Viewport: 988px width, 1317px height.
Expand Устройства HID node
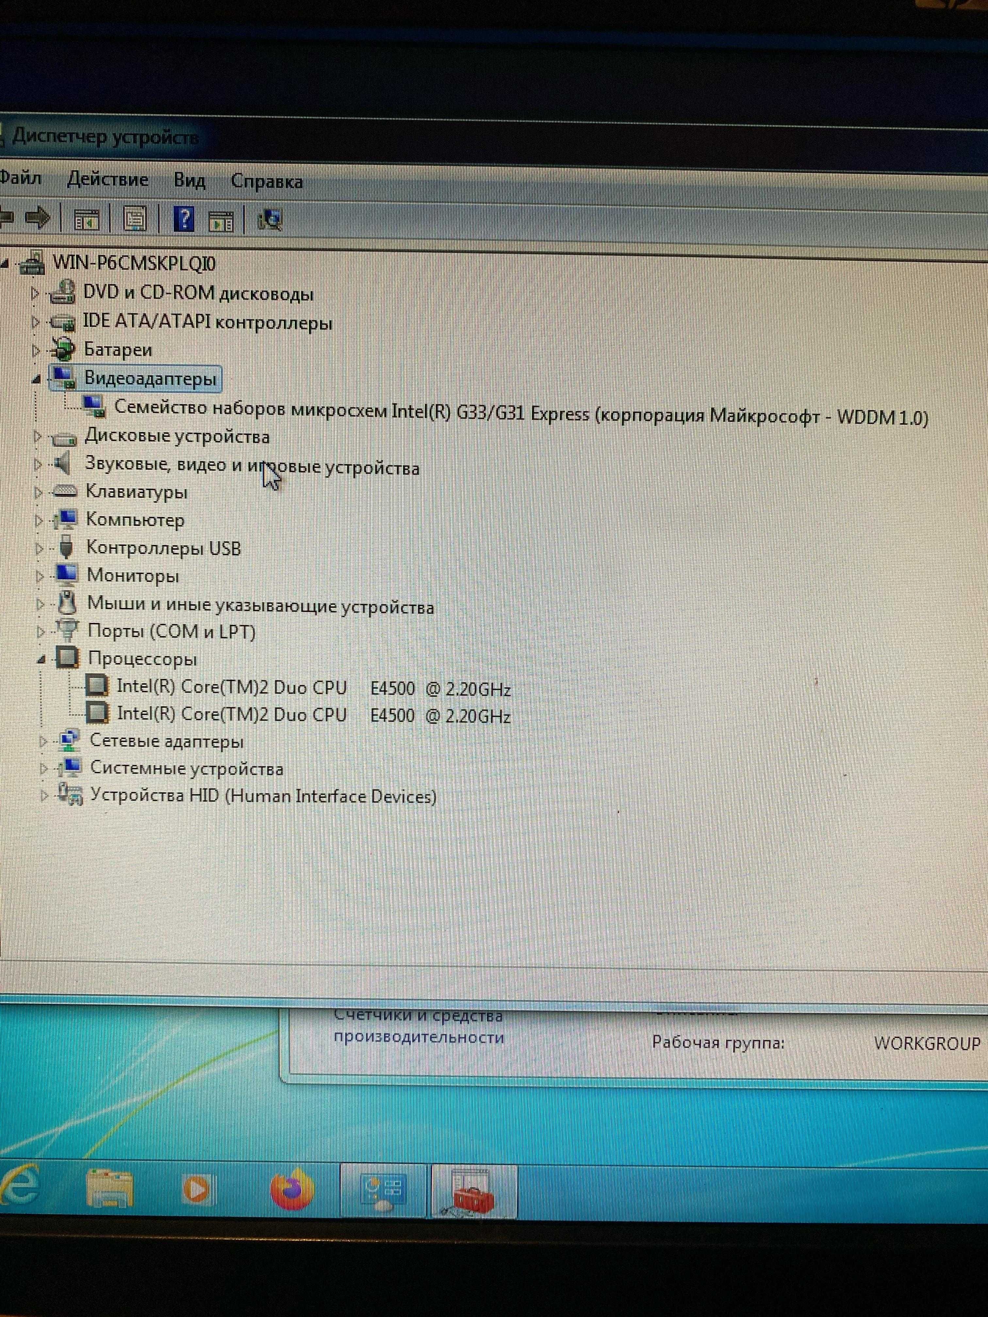[x=43, y=796]
